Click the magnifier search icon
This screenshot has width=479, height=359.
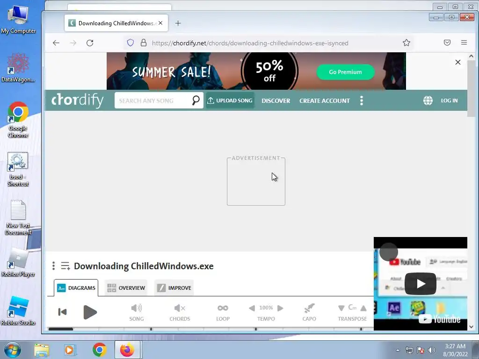coord(196,100)
